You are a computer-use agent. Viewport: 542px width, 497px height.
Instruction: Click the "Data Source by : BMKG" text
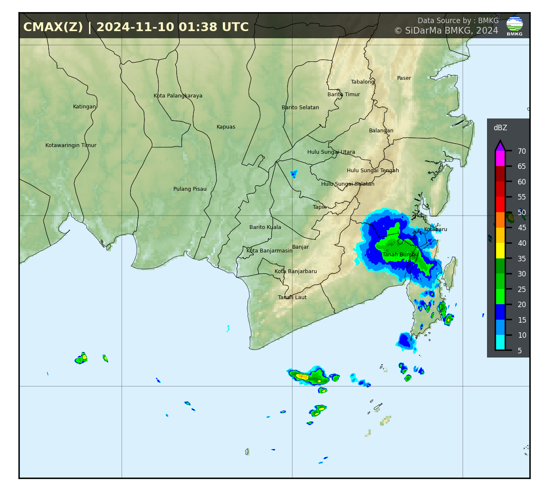[x=458, y=21]
